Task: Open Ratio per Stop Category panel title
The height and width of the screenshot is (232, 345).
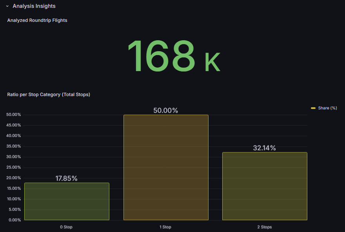Action: click(x=49, y=95)
